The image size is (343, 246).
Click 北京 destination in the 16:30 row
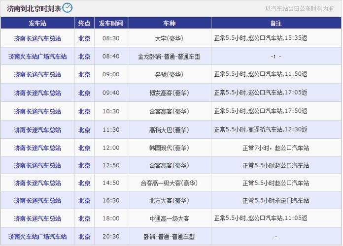coord(84,201)
